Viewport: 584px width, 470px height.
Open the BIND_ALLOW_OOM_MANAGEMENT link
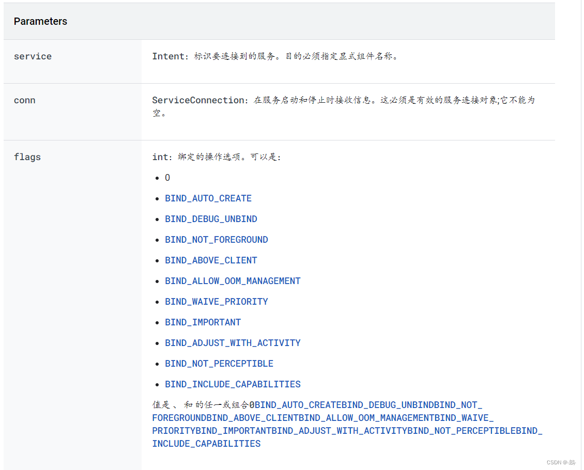[233, 281]
